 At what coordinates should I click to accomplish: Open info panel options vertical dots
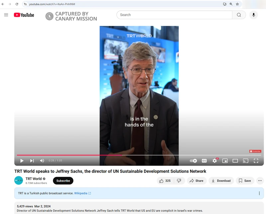[259, 193]
